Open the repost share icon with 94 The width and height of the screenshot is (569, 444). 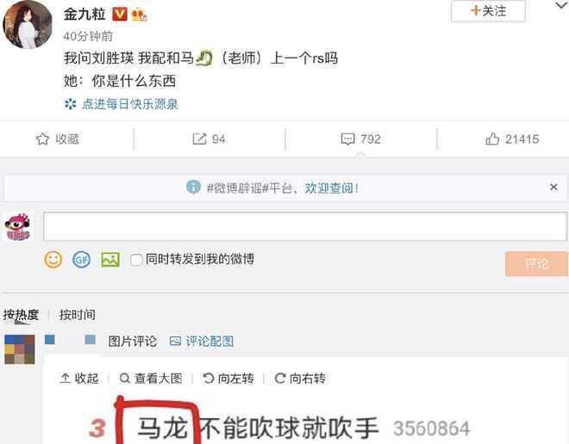[x=199, y=139]
